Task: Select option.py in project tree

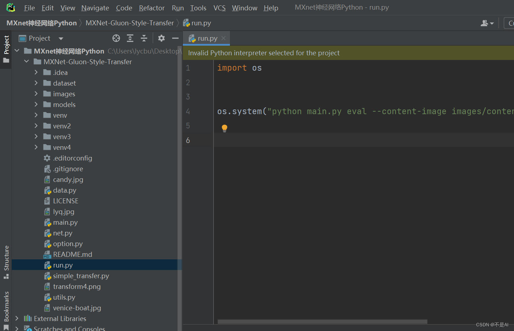Action: point(68,244)
